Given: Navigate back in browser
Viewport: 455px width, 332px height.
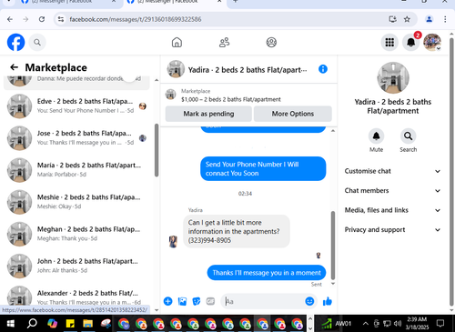Looking at the screenshot, I should (10, 19).
